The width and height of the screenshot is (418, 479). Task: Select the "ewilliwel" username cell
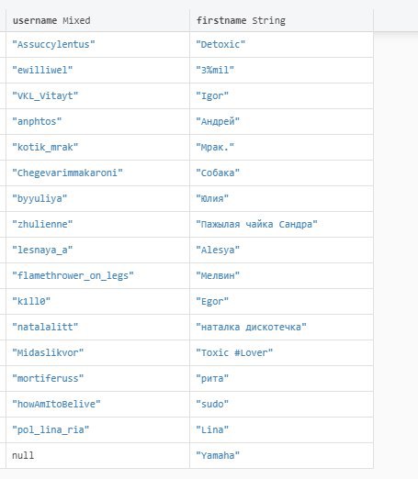click(x=97, y=70)
